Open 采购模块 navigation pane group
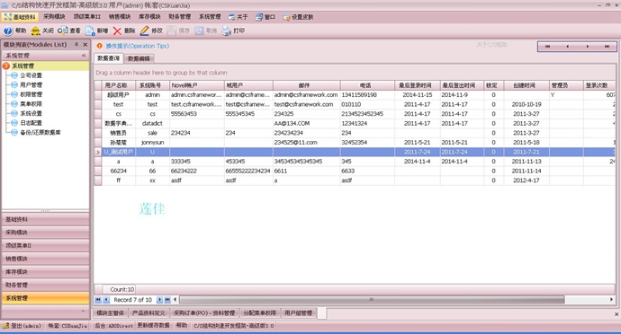 pos(46,233)
